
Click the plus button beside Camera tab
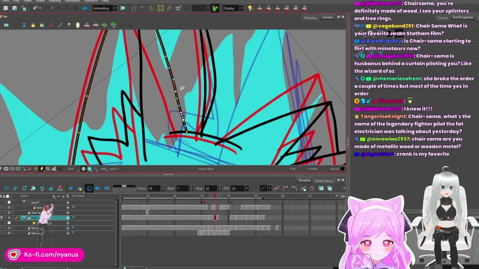339,17
